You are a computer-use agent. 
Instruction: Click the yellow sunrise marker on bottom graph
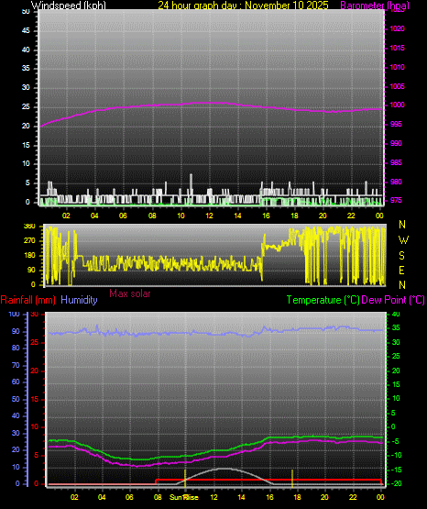click(x=185, y=478)
